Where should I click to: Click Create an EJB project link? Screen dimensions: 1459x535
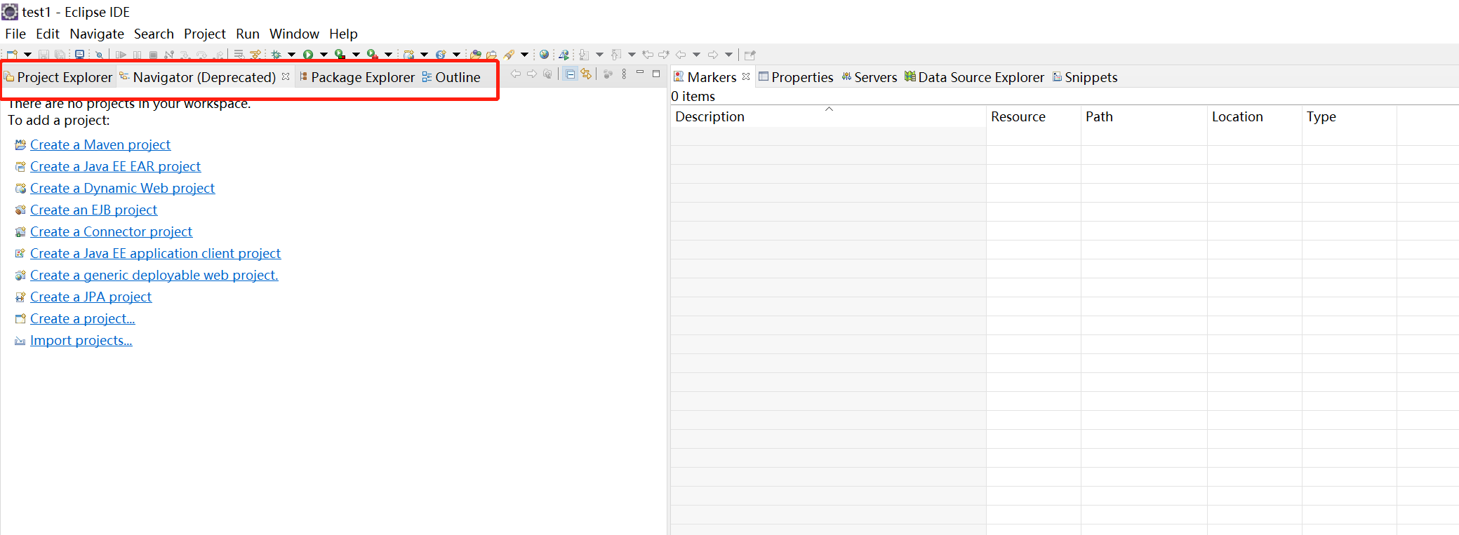click(93, 210)
